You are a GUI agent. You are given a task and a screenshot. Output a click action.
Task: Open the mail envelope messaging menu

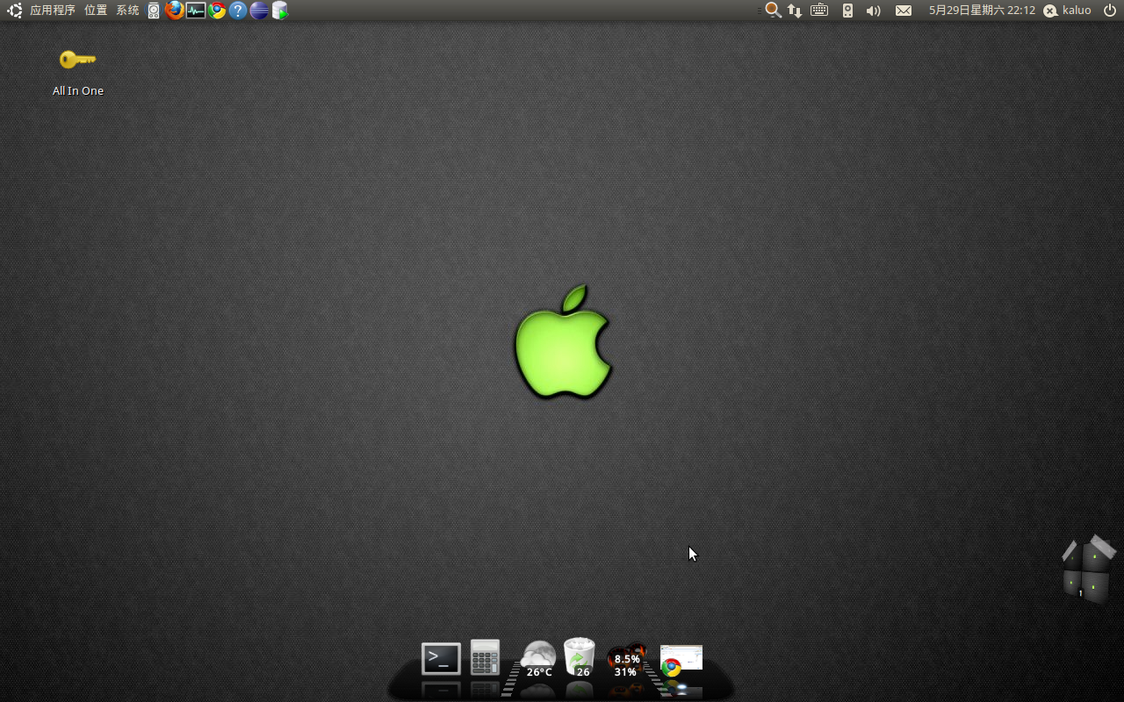pyautogui.click(x=904, y=11)
